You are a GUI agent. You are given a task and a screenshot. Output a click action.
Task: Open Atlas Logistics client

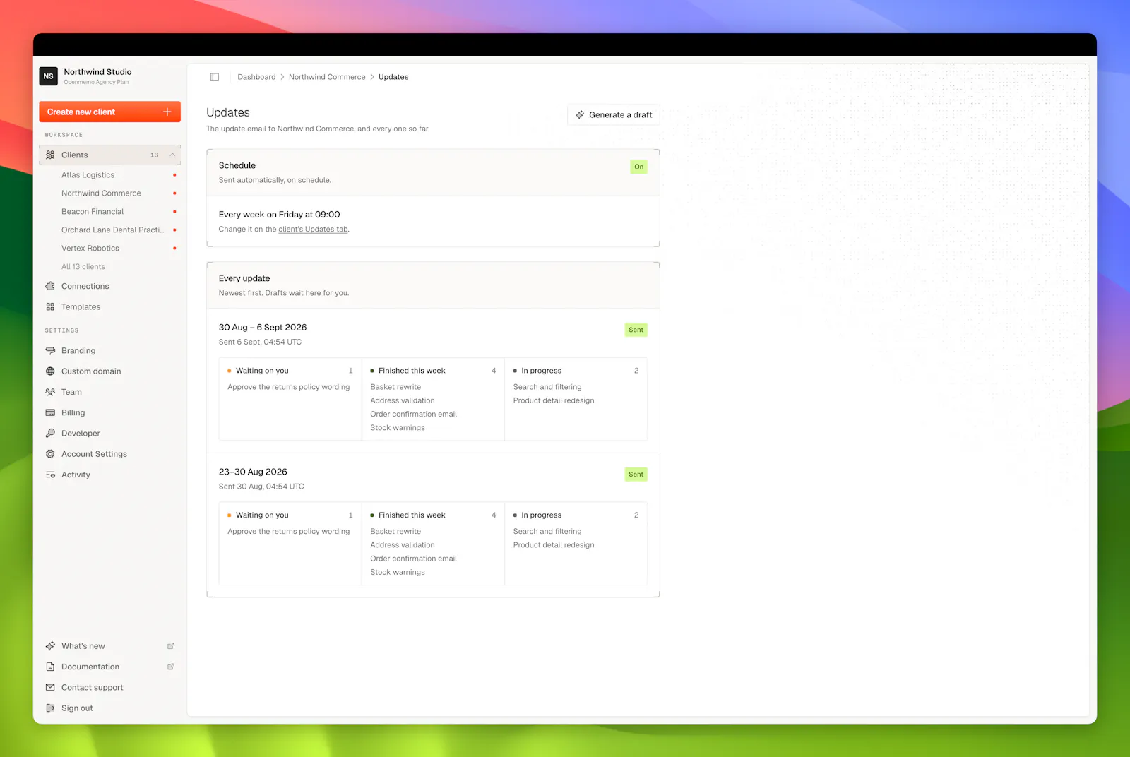pyautogui.click(x=88, y=175)
